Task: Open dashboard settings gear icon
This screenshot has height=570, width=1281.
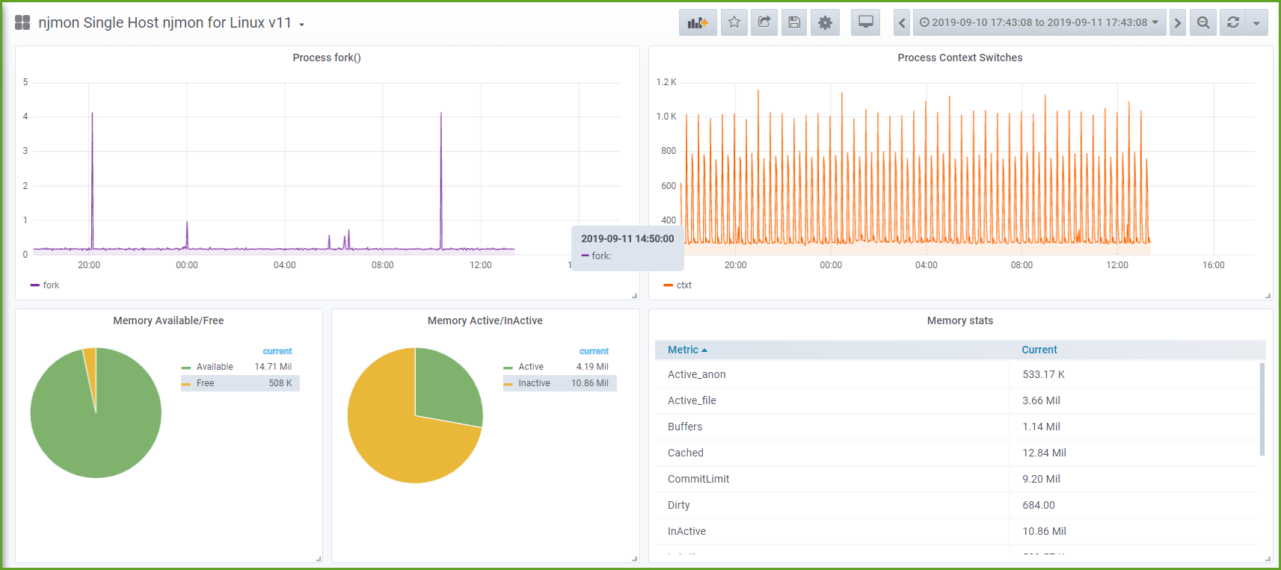Action: tap(825, 22)
